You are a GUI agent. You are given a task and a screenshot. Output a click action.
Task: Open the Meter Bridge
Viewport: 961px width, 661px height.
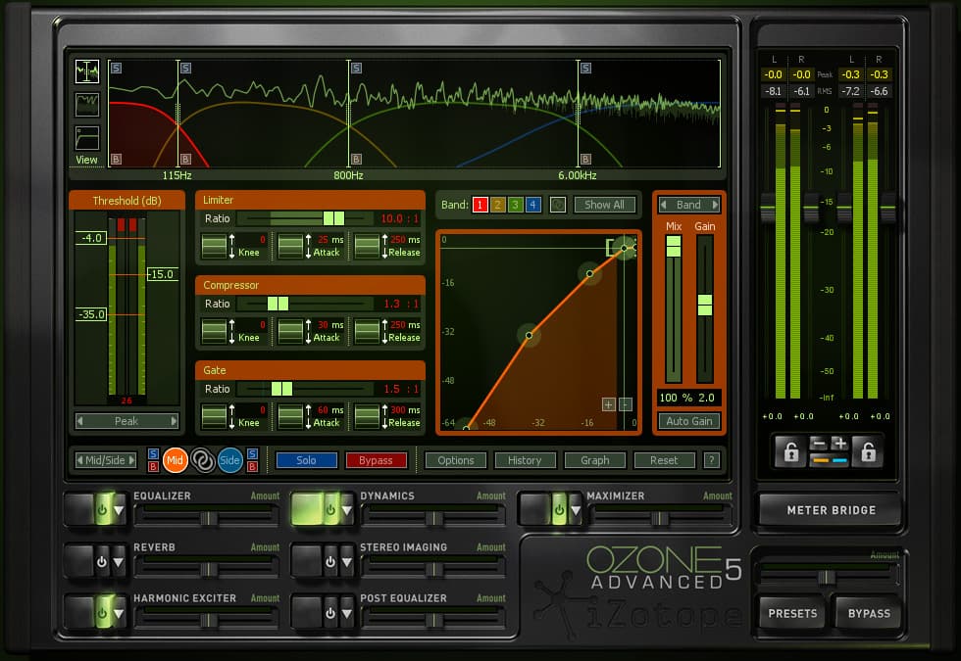tap(831, 510)
